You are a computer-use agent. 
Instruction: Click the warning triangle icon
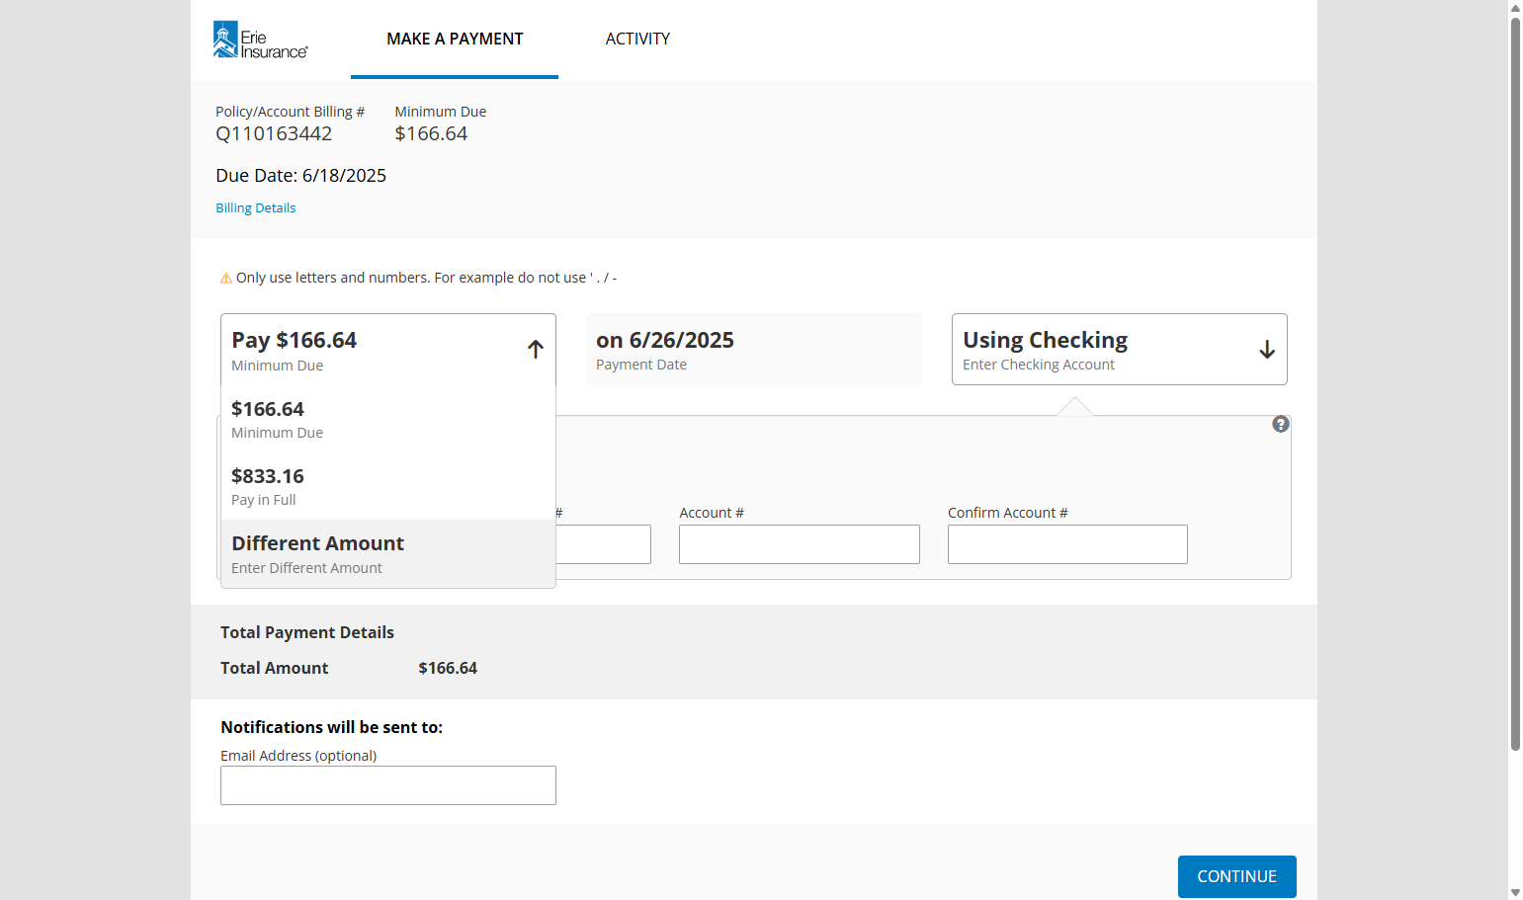226,279
